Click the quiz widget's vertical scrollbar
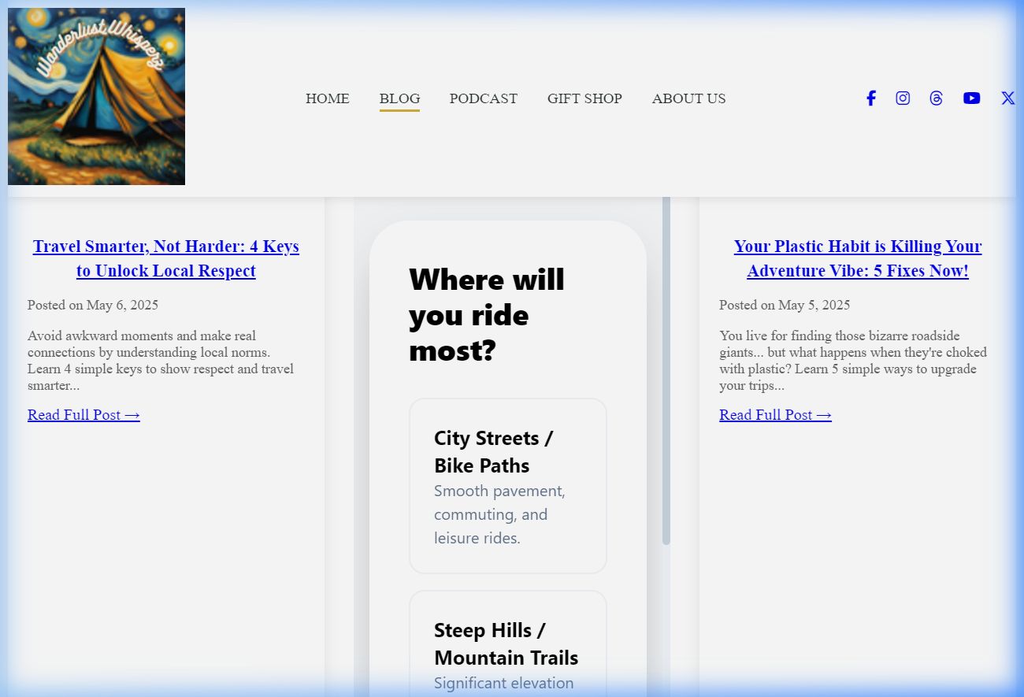This screenshot has width=1024, height=697. (x=666, y=370)
